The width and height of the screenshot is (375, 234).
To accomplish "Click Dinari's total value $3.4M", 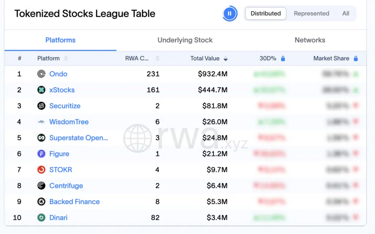I will pyautogui.click(x=217, y=218).
